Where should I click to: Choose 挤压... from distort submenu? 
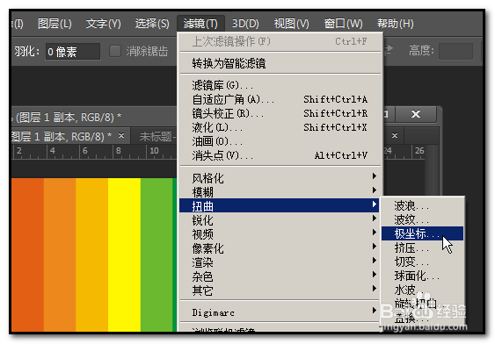(x=422, y=248)
